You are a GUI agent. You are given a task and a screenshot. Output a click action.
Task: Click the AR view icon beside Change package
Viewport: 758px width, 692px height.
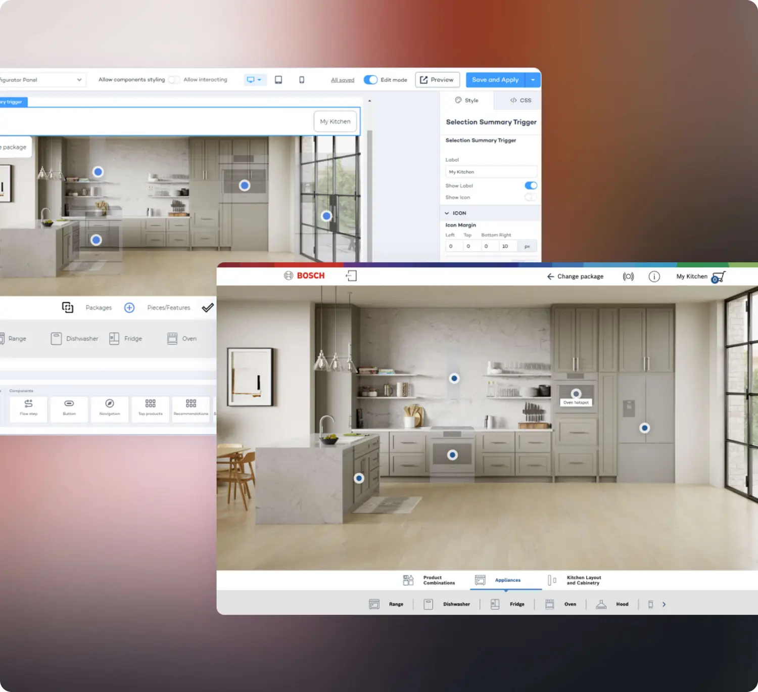628,276
